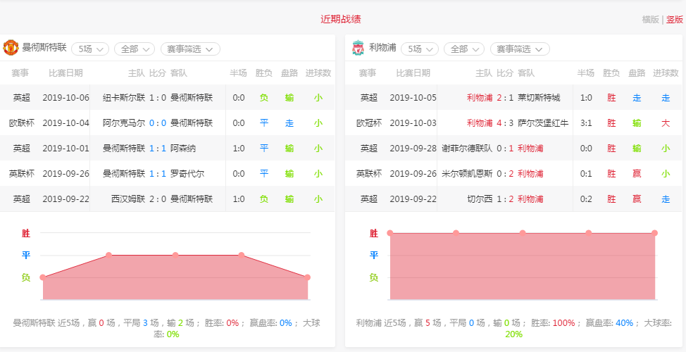The width and height of the screenshot is (686, 352).
Task: Click the 2019-10-05 match date
Action: (413, 98)
